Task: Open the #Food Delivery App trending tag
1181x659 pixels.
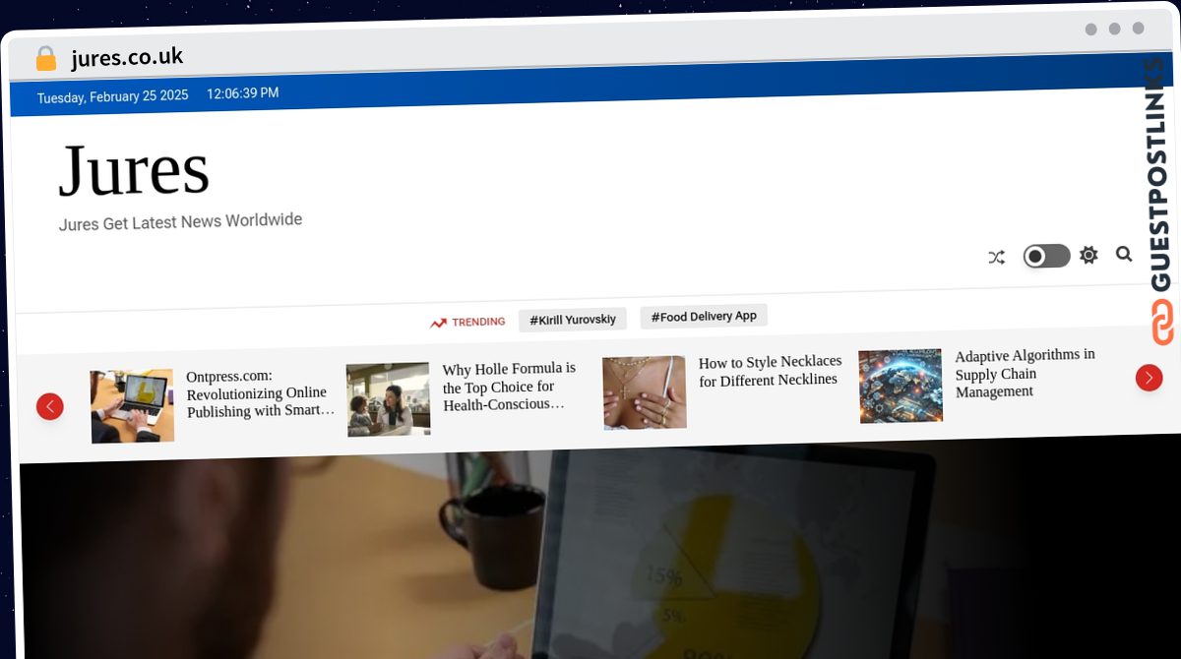Action: click(x=704, y=317)
